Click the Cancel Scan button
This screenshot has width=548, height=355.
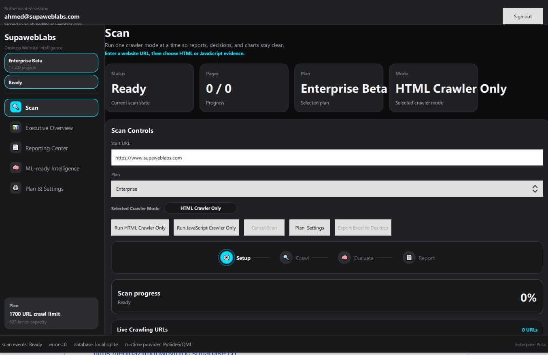(264, 227)
